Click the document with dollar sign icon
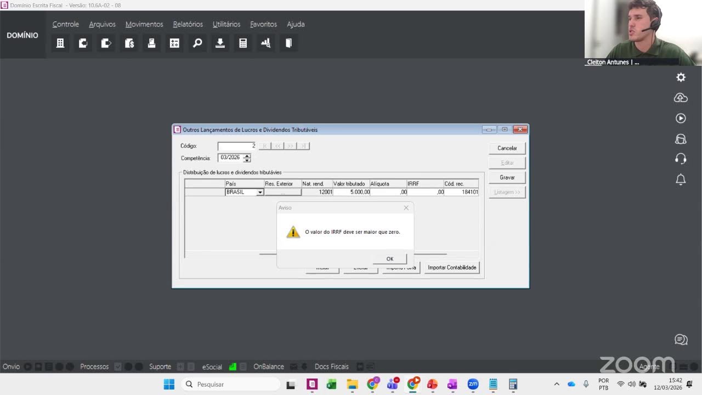702x395 pixels. click(129, 43)
